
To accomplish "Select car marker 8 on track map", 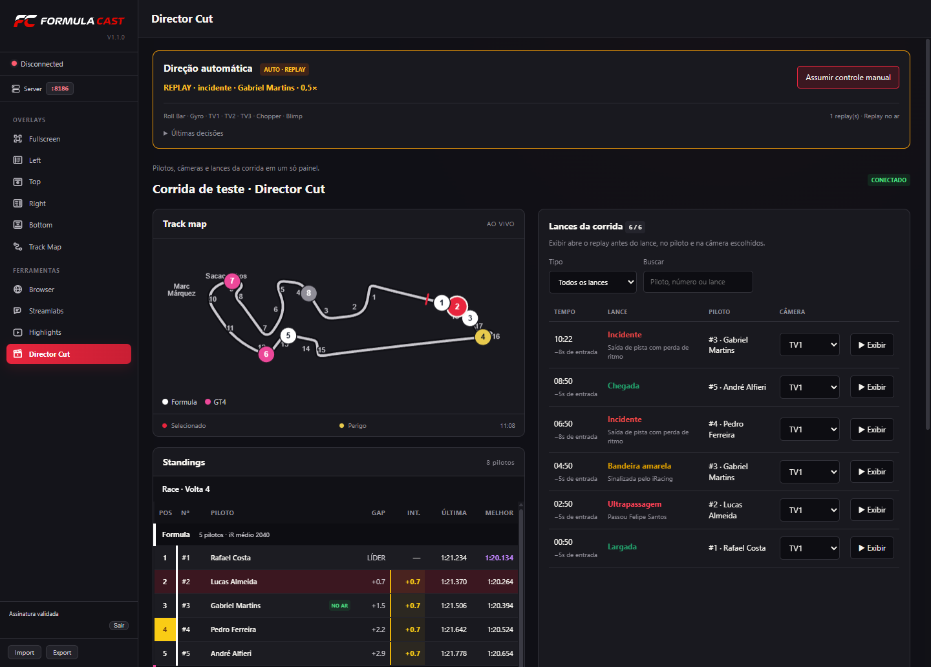I will click(309, 293).
